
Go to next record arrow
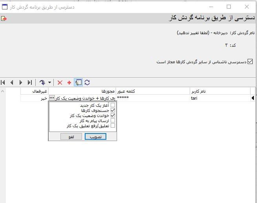[x=21, y=82]
